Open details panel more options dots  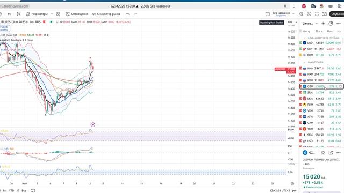coord(339,153)
